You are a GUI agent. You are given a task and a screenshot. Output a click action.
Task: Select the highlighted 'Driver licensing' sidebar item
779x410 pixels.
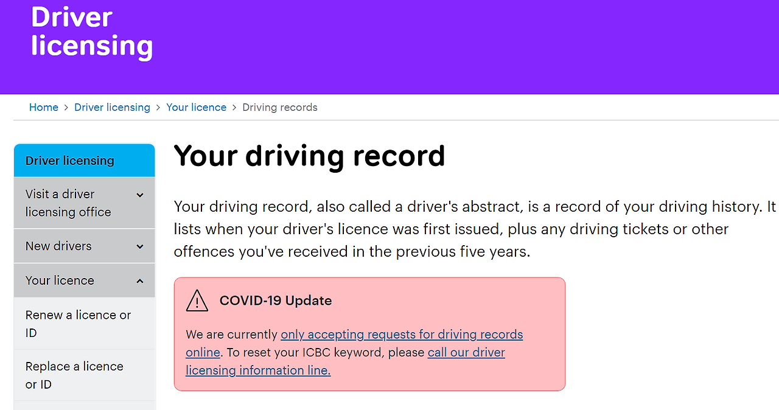coord(69,160)
